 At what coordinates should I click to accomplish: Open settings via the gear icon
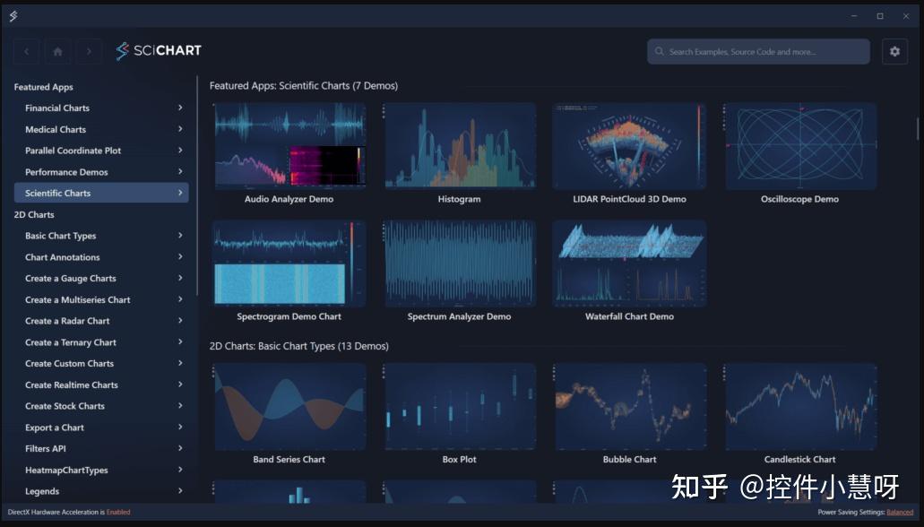894,52
